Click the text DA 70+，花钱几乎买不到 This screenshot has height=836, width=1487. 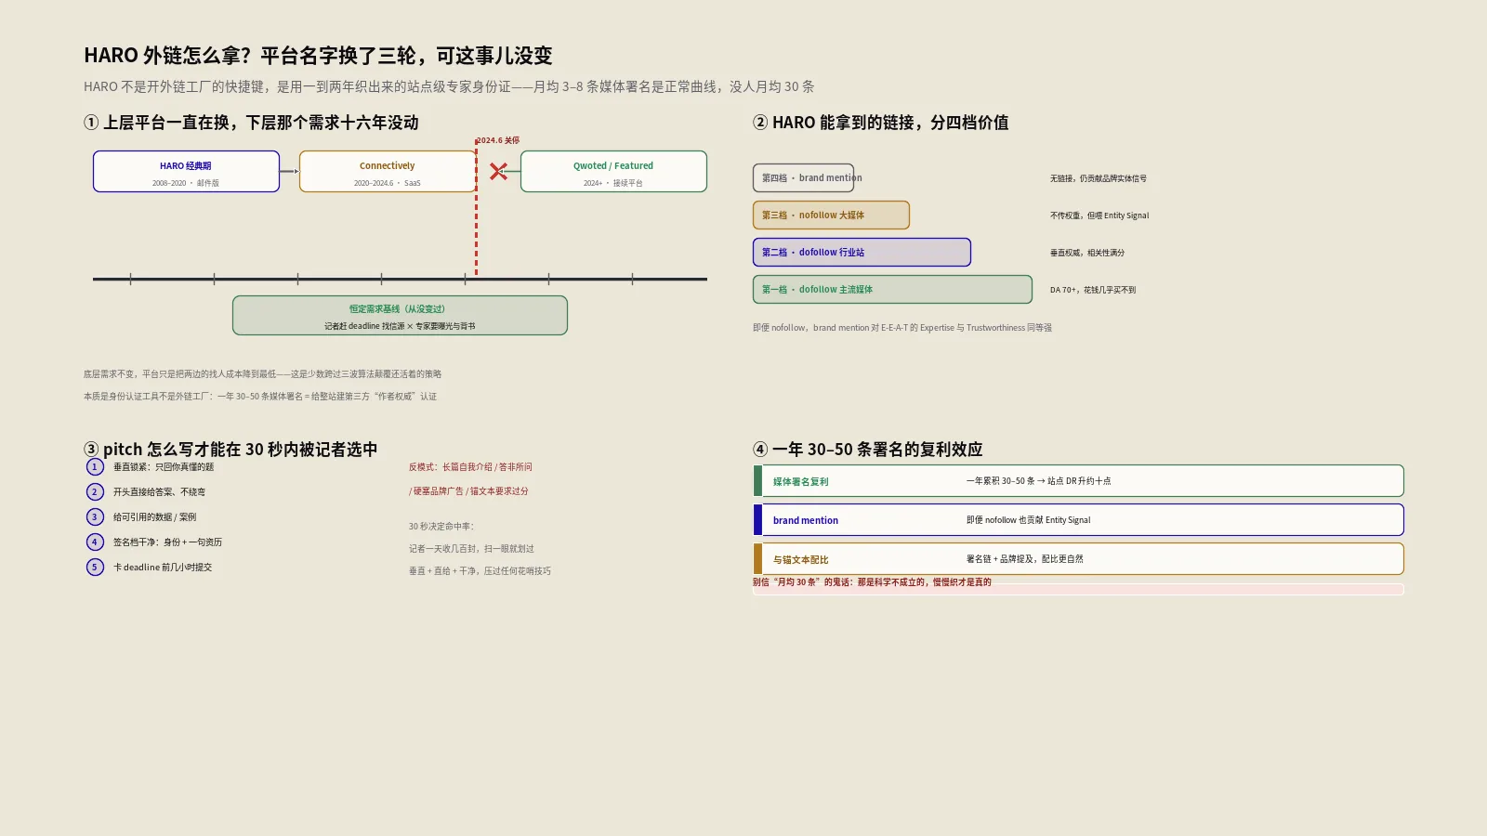(x=1093, y=290)
